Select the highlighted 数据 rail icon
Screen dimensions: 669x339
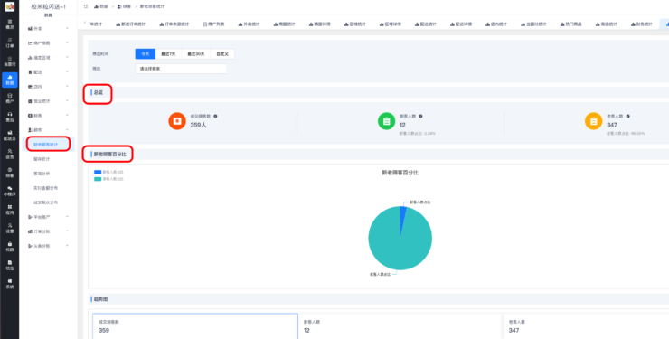[x=9, y=80]
